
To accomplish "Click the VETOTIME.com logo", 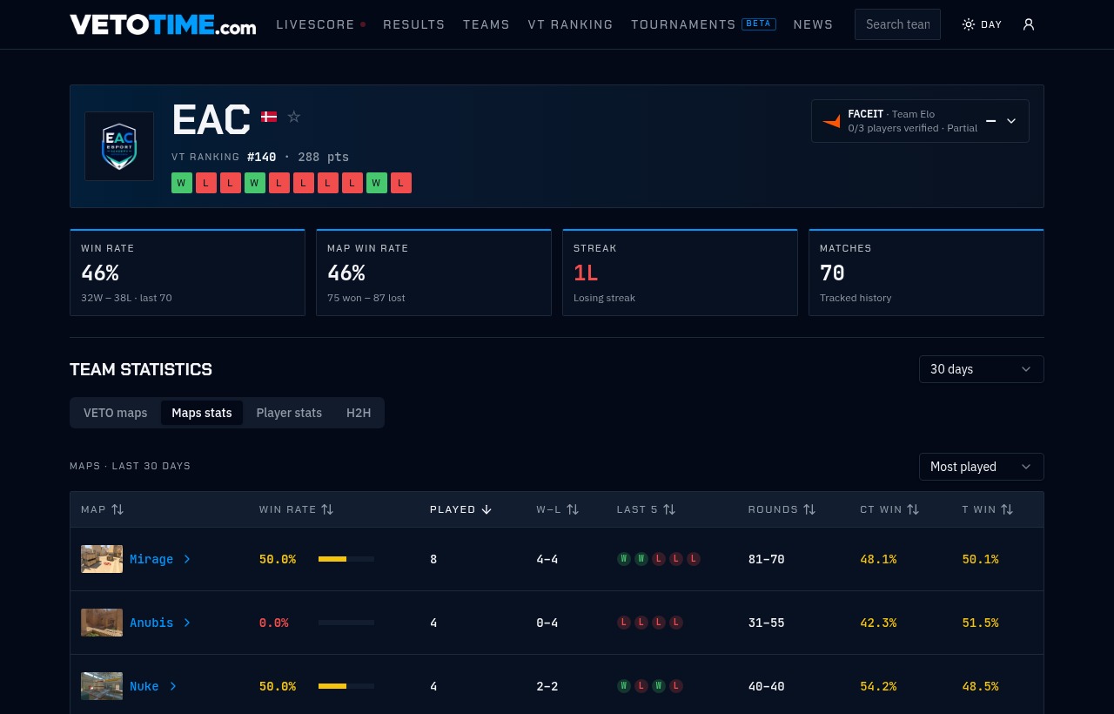I will pos(163,24).
